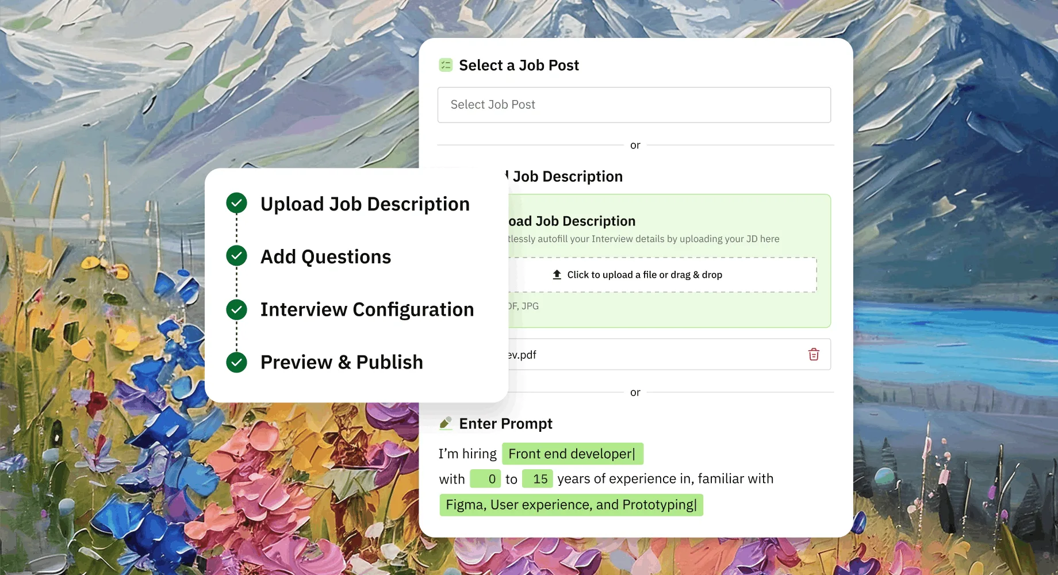Click the red trash delete icon
The height and width of the screenshot is (575, 1058).
814,354
